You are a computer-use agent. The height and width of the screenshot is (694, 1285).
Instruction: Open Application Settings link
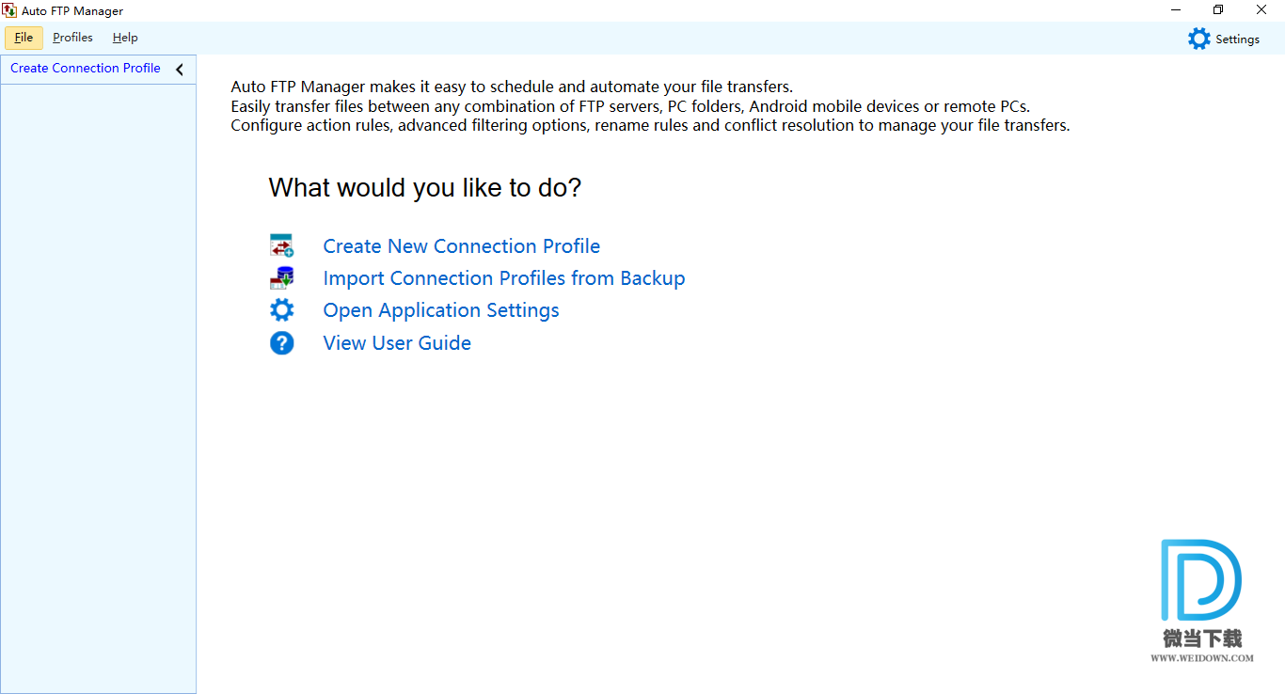coord(441,310)
